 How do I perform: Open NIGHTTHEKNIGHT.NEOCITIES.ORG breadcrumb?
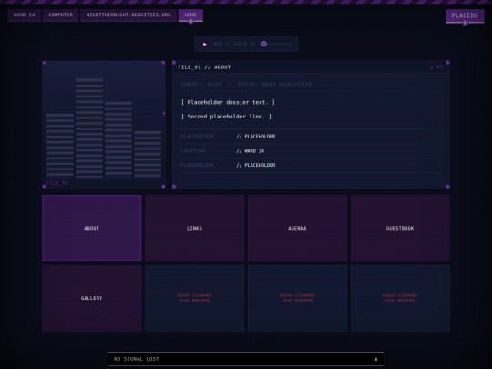click(x=128, y=15)
